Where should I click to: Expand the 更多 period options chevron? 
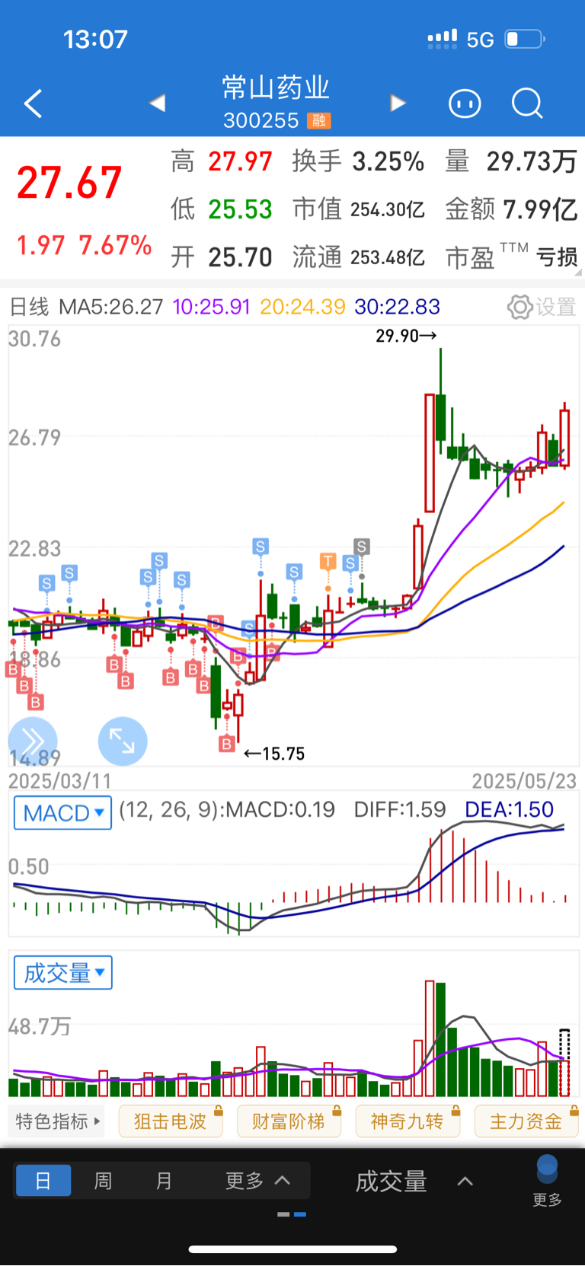(283, 1181)
